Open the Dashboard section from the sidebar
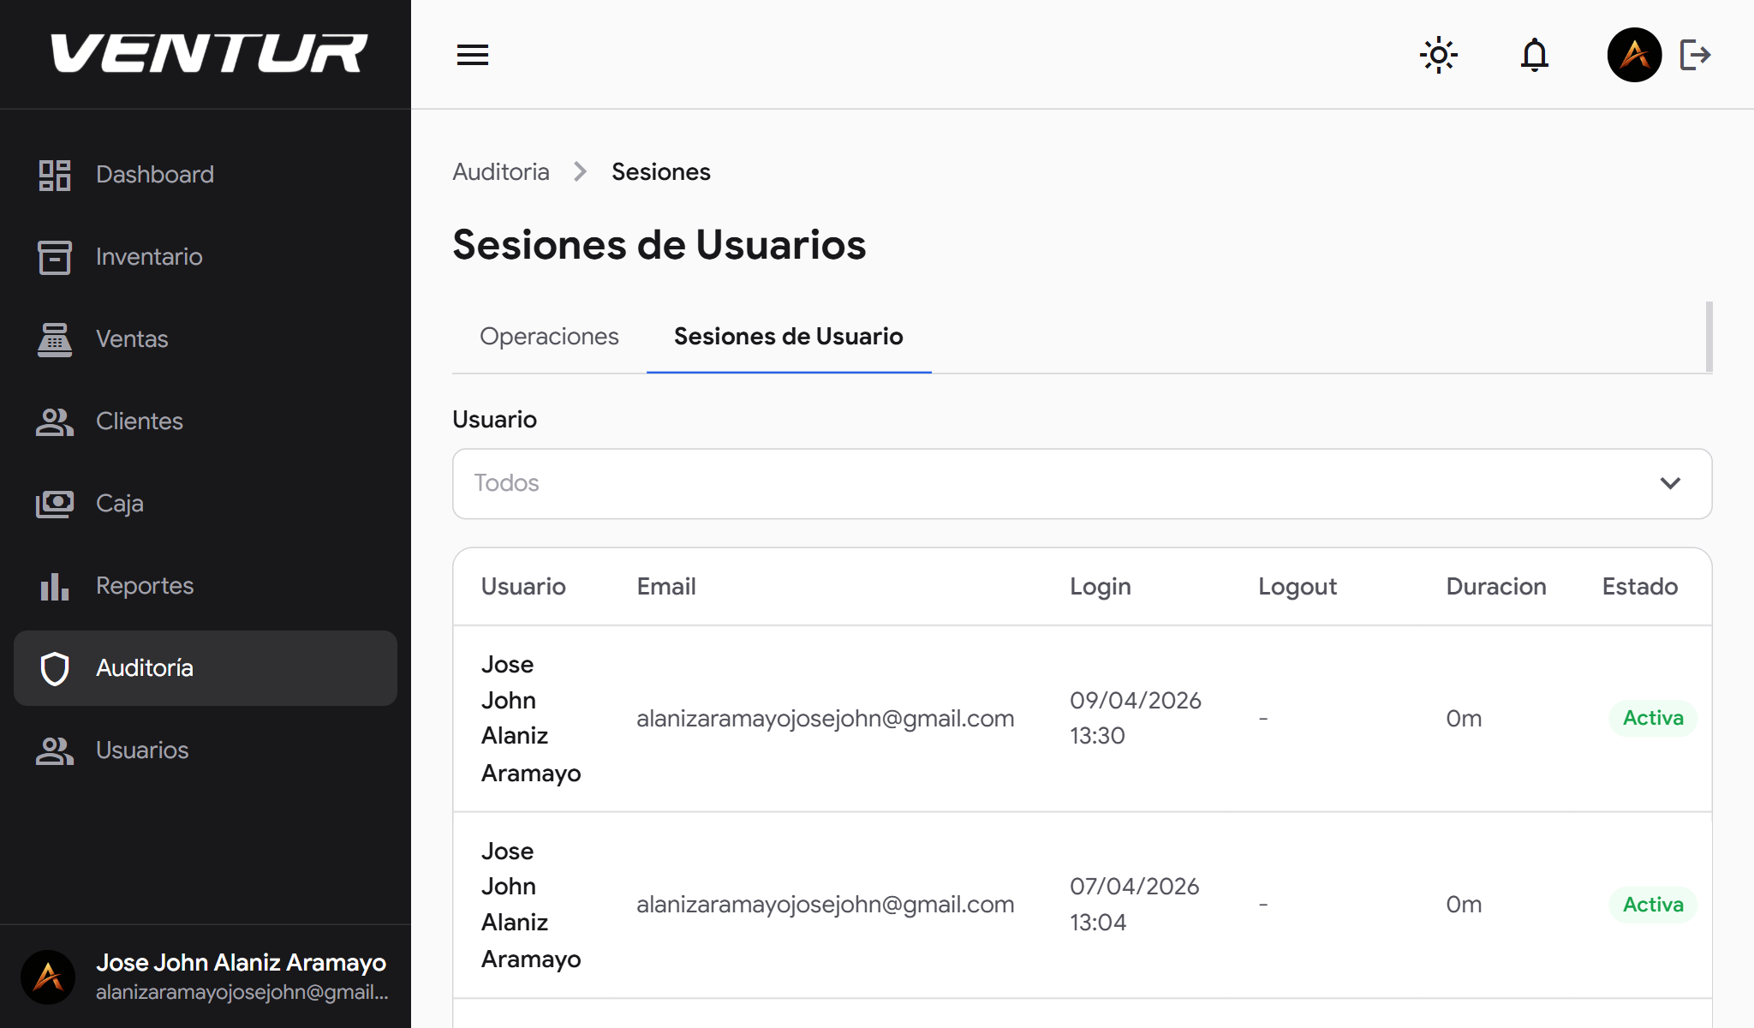 point(154,174)
